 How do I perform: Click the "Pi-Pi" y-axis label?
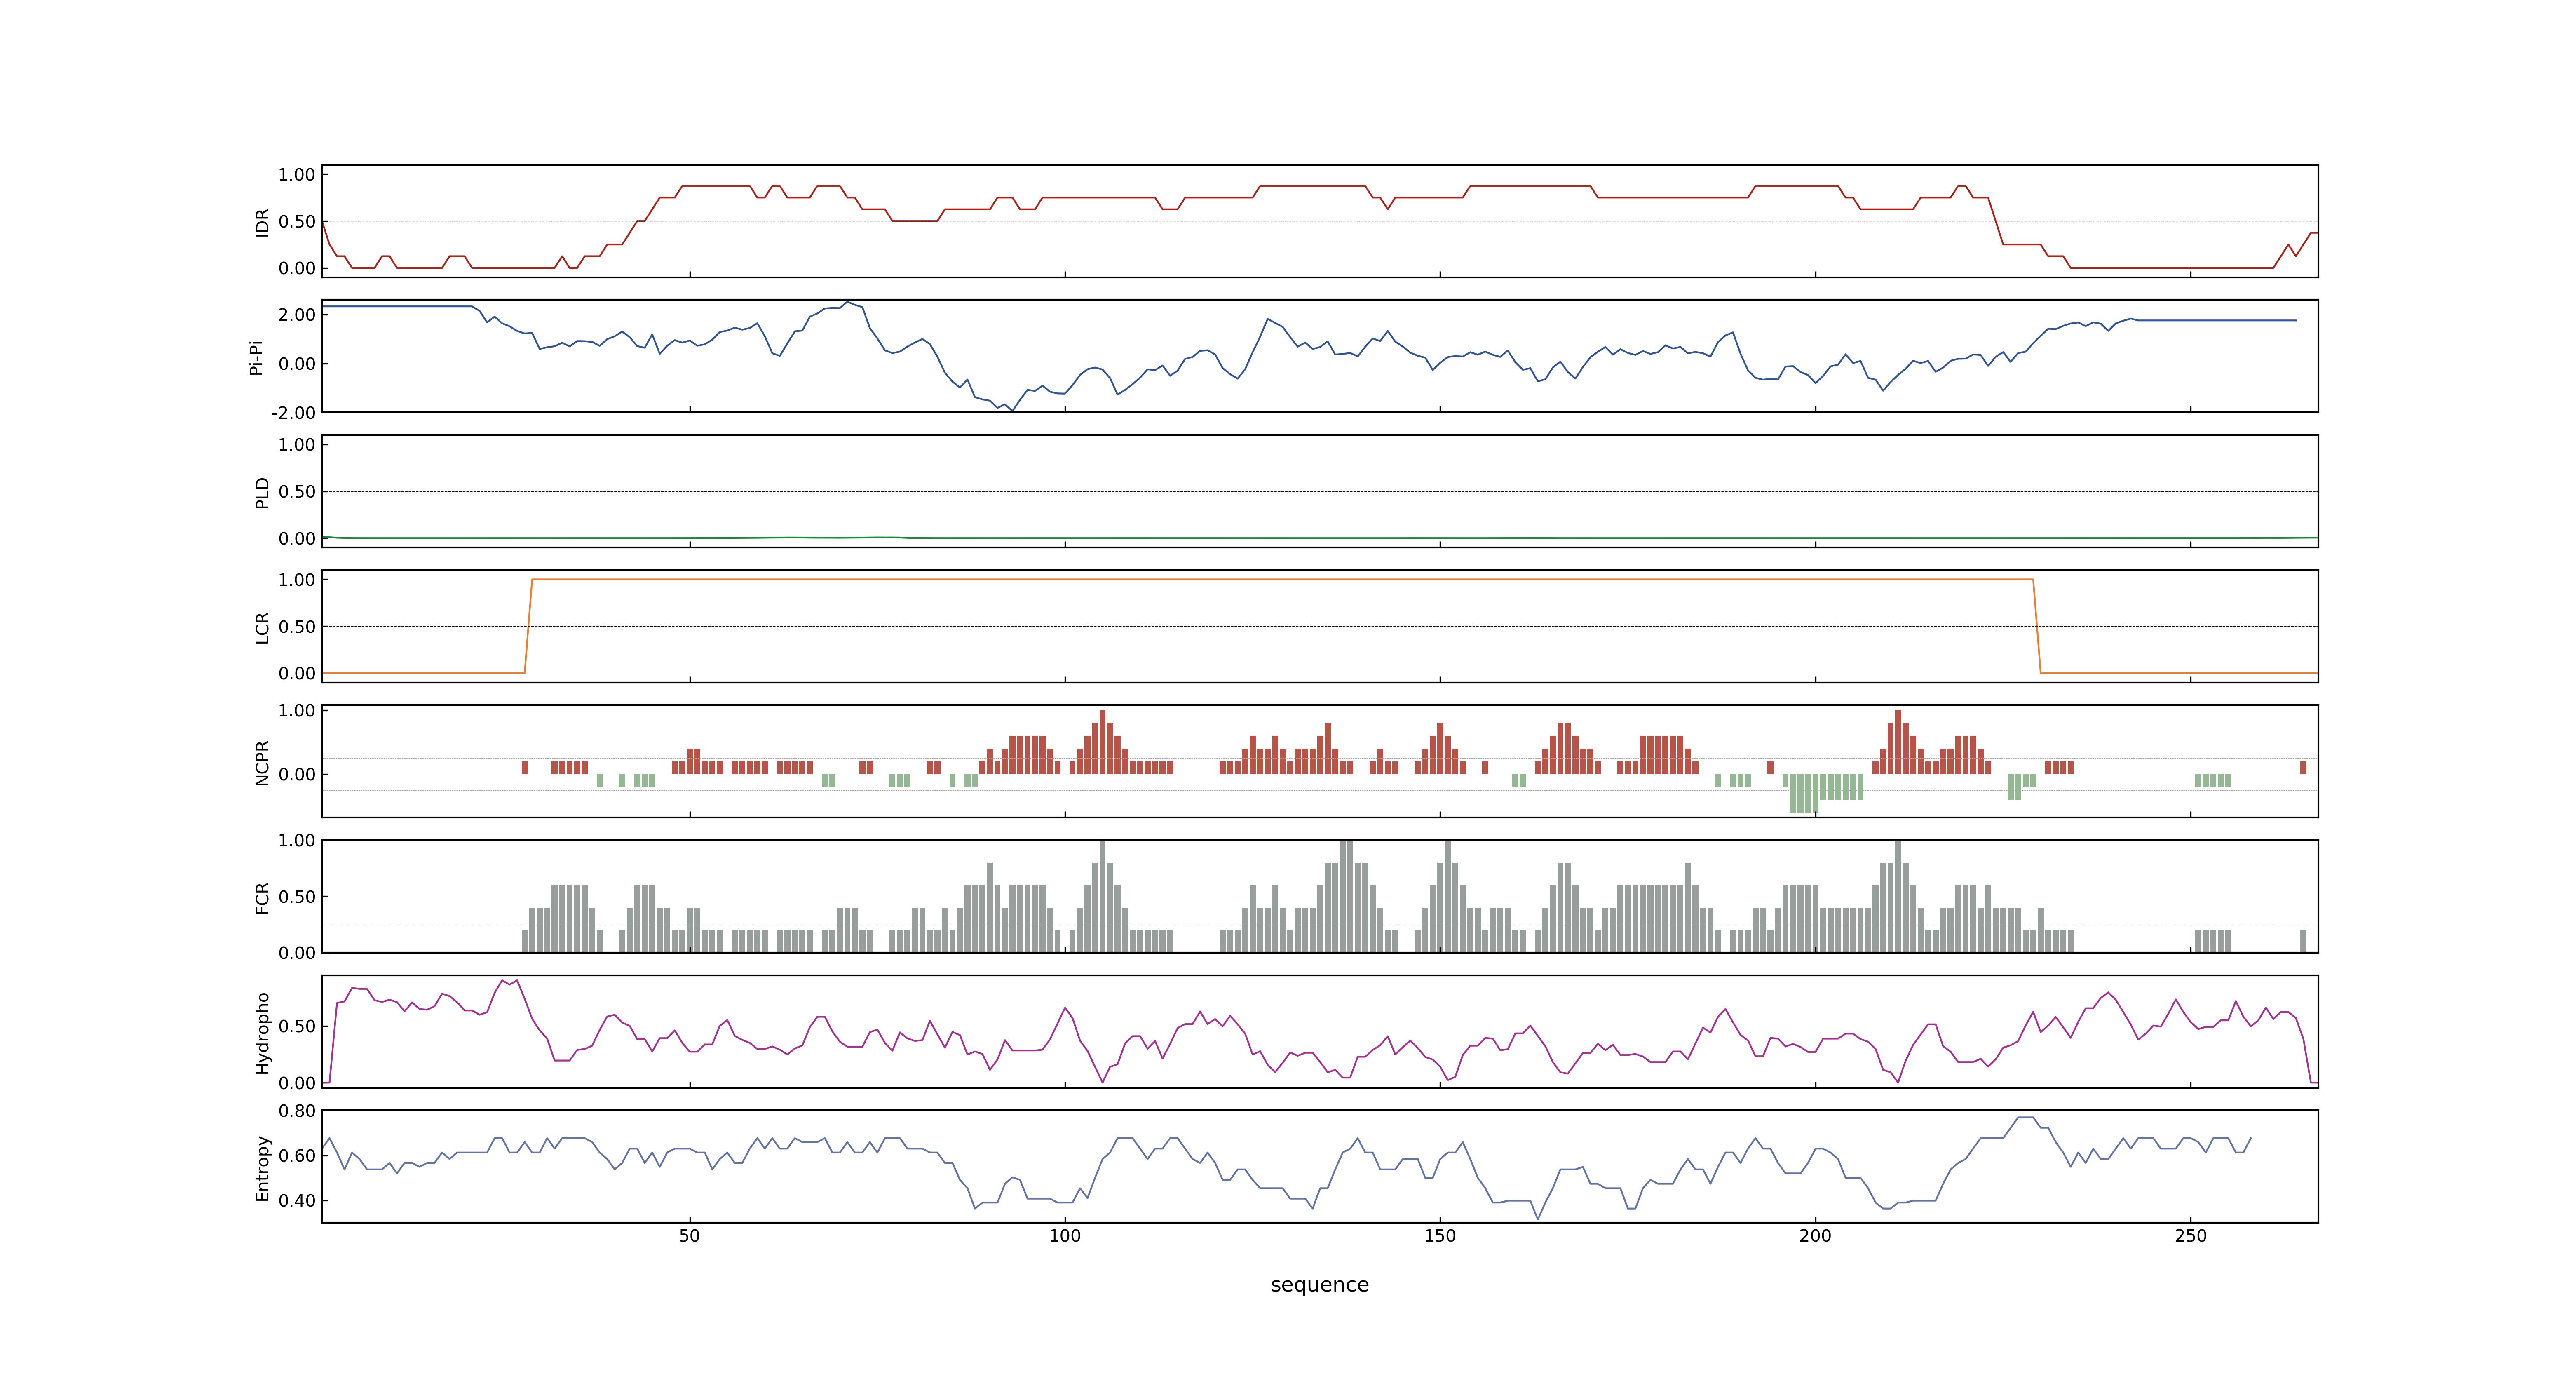[256, 357]
